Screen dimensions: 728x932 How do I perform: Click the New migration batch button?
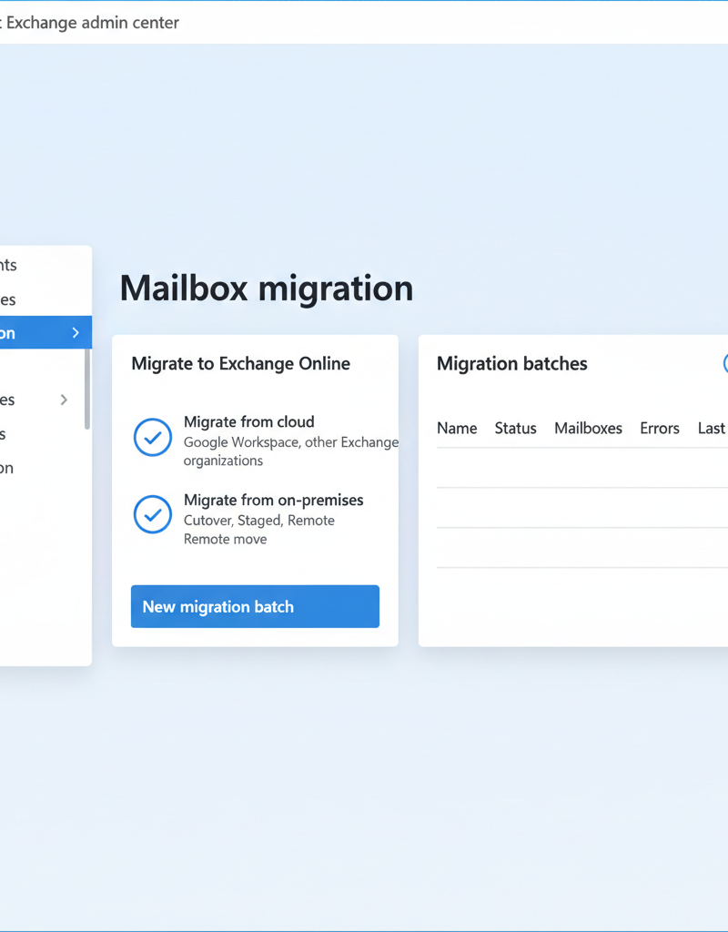coord(255,606)
